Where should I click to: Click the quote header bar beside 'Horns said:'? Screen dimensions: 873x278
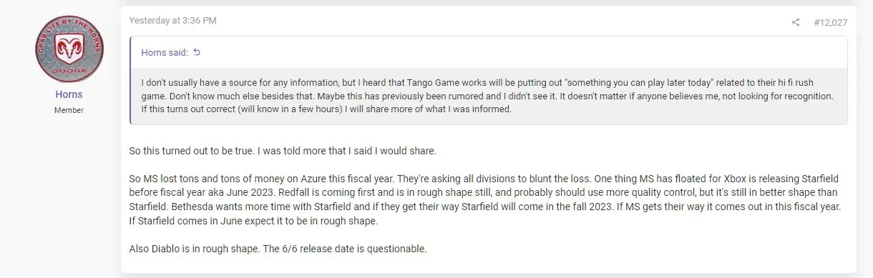488,53
